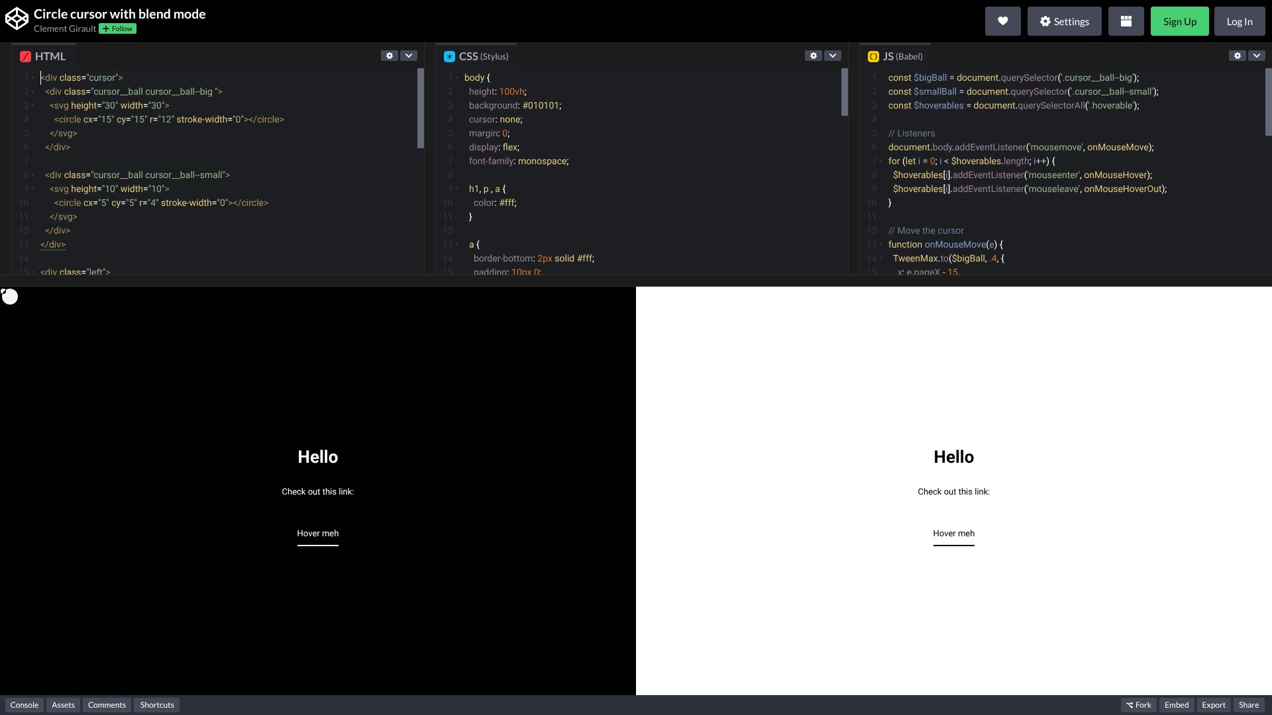The width and height of the screenshot is (1272, 715).
Task: Toggle the Console panel
Action: 25,705
